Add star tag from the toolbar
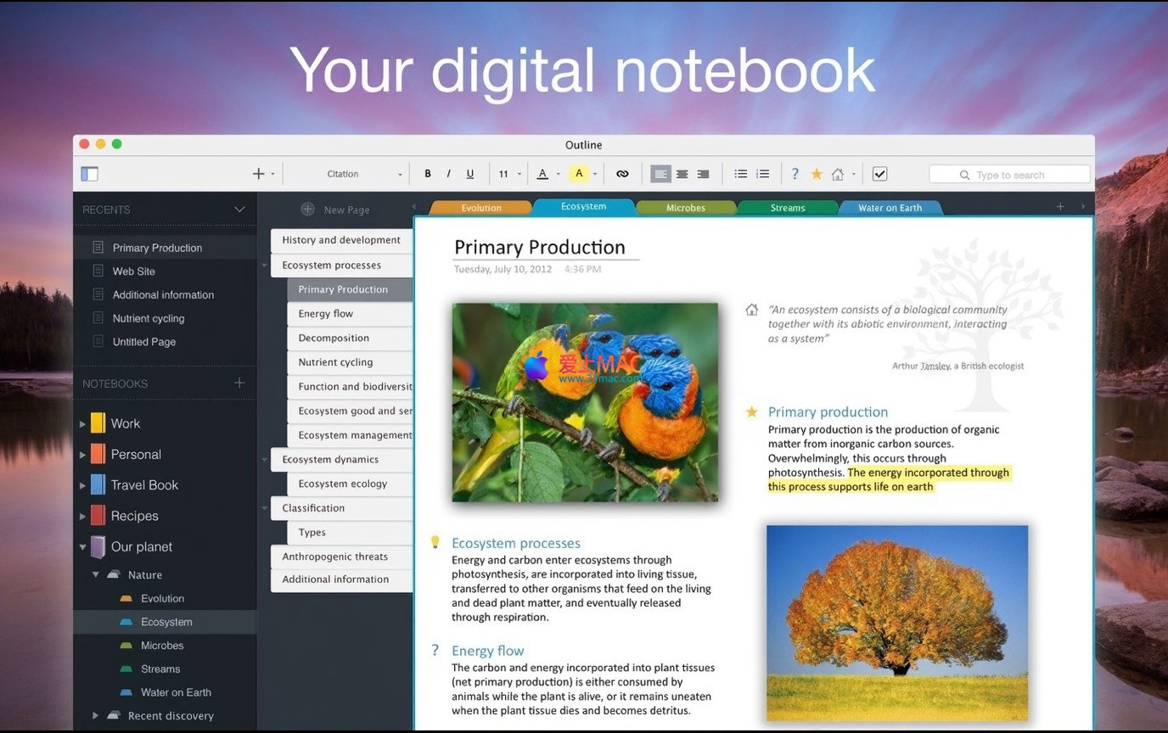This screenshot has height=733, width=1168. point(817,174)
